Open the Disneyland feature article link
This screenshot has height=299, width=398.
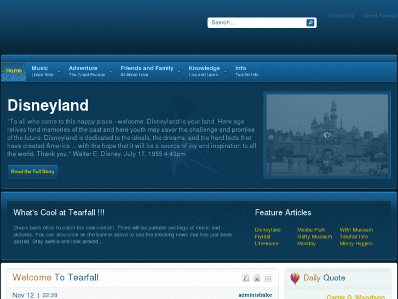pos(268,230)
